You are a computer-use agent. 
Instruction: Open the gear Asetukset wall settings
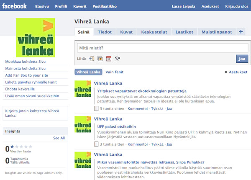click(236, 72)
